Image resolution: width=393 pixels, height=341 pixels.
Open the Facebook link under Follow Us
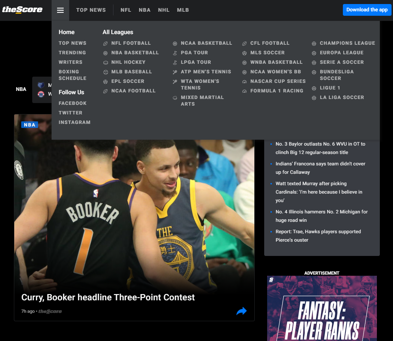(x=73, y=103)
